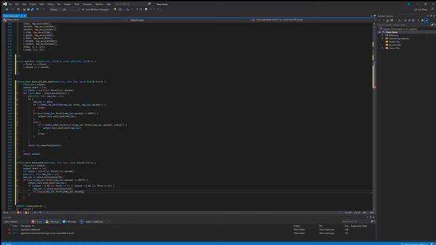
Task: Click the toolbar bookmark icon
Action: click(146, 10)
